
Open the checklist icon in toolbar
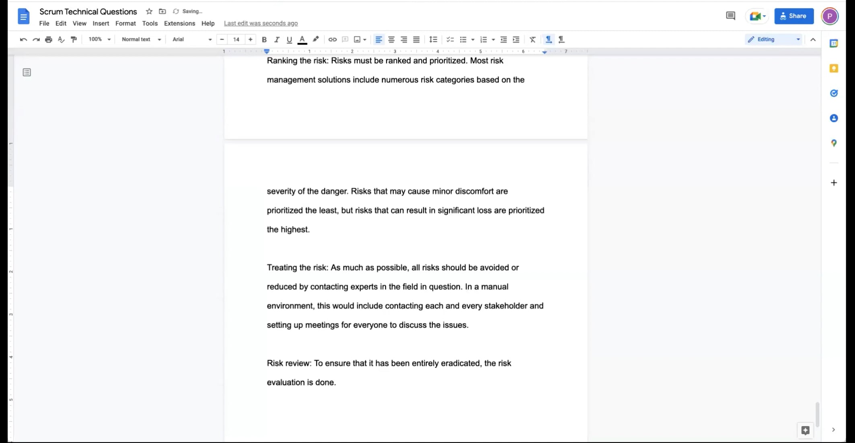(450, 39)
